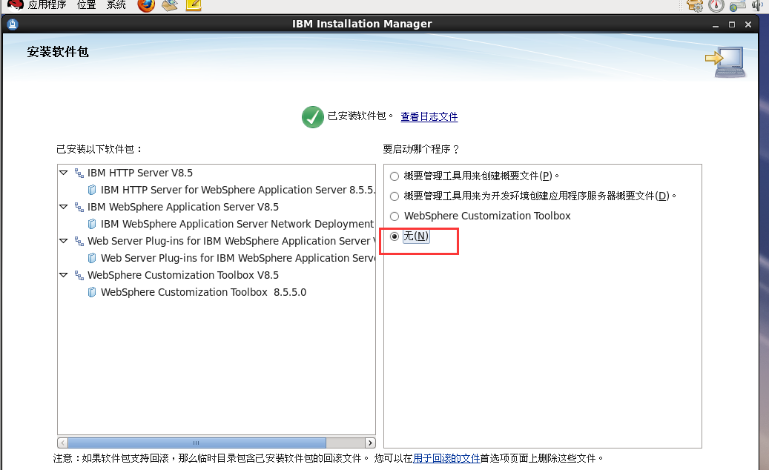
Task: Select the Web Server Plug-ins child package row
Action: (x=238, y=258)
